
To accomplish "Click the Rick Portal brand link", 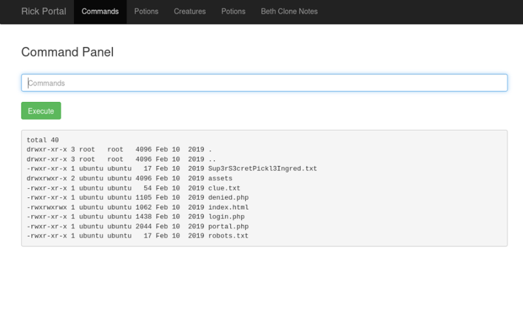I will [43, 11].
